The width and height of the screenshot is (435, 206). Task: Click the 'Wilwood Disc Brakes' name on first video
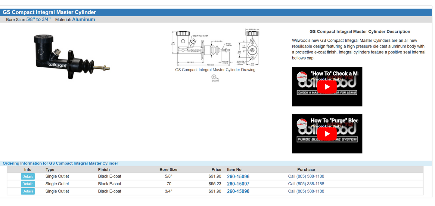[327, 79]
